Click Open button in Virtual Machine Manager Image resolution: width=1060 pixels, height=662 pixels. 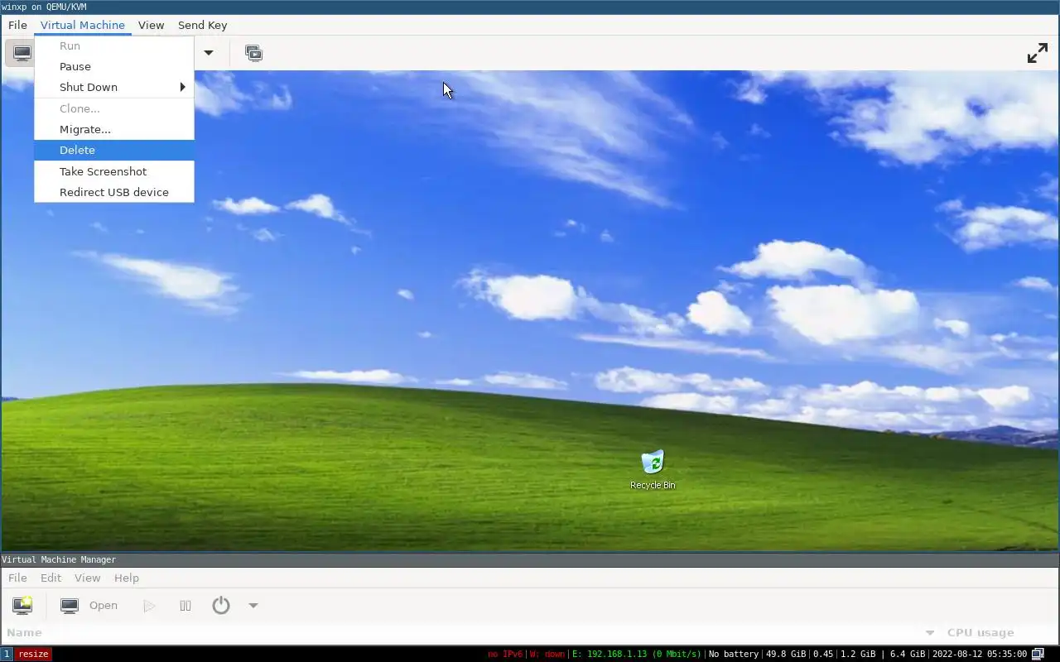coord(89,605)
